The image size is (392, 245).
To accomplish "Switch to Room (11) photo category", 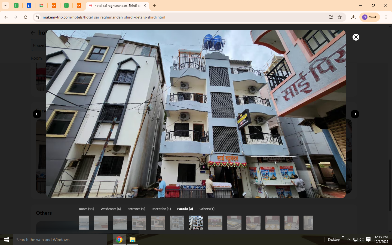I will tap(86, 209).
